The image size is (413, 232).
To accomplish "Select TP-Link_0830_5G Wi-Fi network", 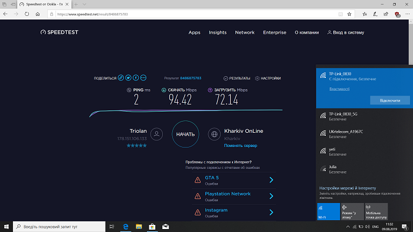I will click(365, 116).
